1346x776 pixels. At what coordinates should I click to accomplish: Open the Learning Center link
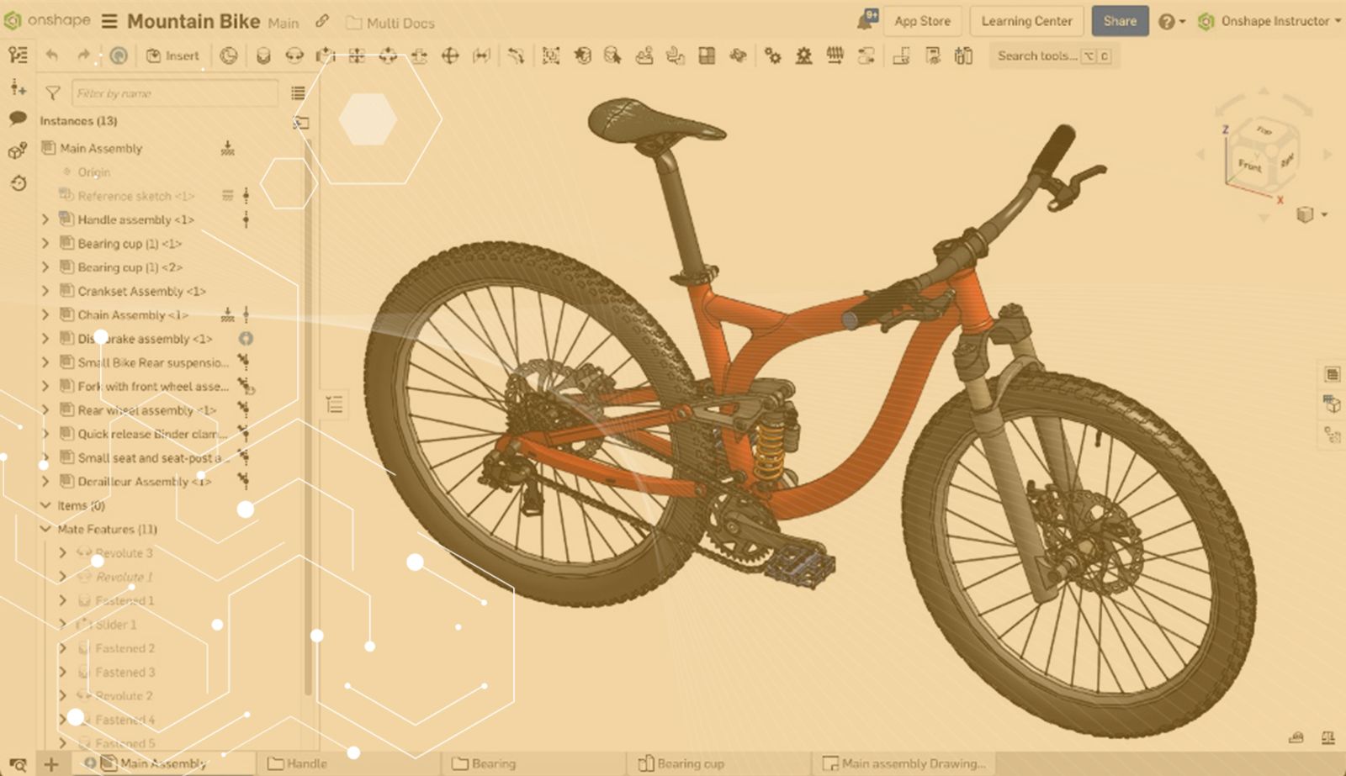1026,21
